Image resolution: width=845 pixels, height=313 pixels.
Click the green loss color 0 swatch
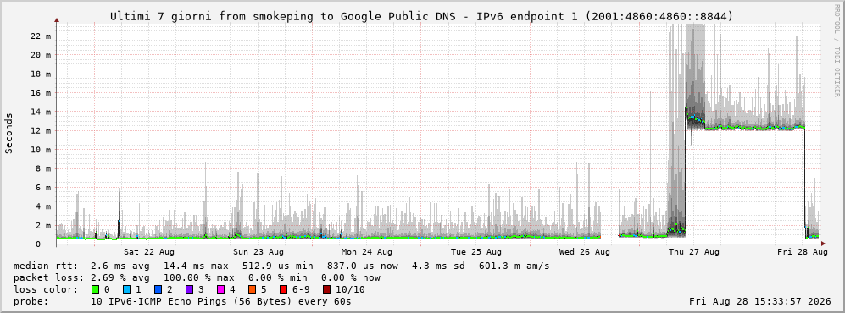(97, 289)
